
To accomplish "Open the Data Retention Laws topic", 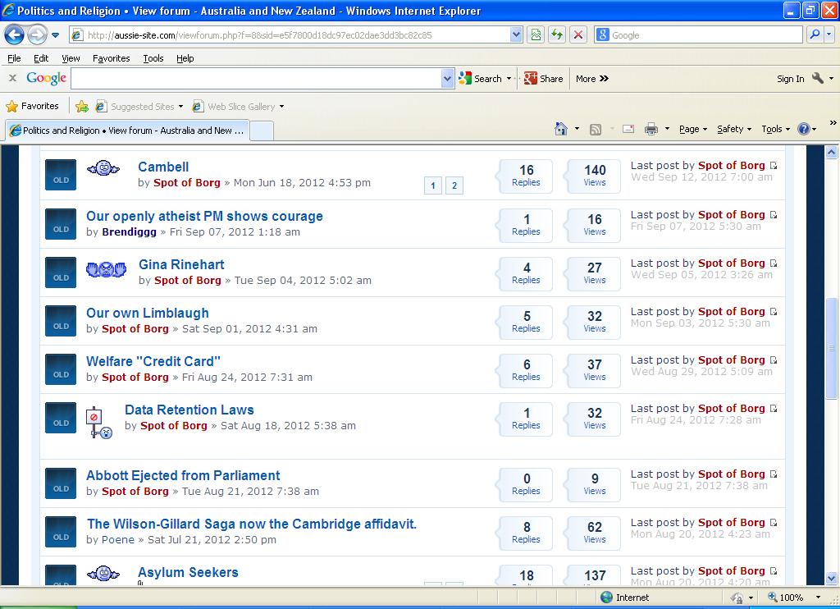I will 189,410.
